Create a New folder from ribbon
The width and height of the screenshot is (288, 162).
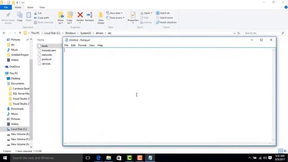[x=101, y=18]
